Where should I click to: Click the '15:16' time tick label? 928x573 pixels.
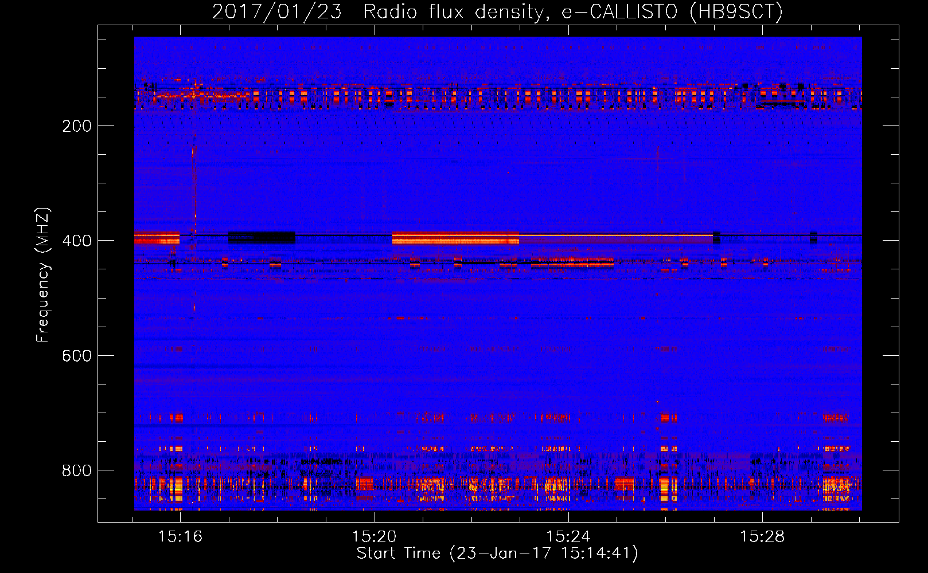(181, 537)
